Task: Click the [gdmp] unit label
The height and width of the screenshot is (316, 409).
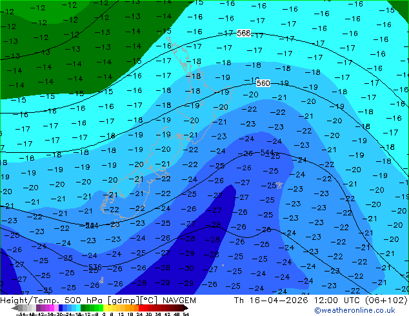Action: pyautogui.click(x=123, y=301)
